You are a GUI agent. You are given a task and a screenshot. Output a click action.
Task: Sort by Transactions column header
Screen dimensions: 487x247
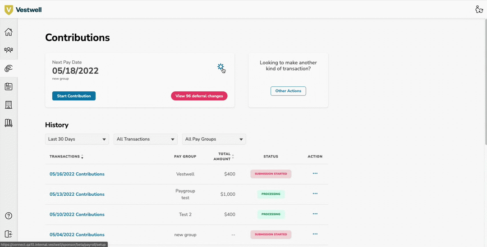(66, 157)
